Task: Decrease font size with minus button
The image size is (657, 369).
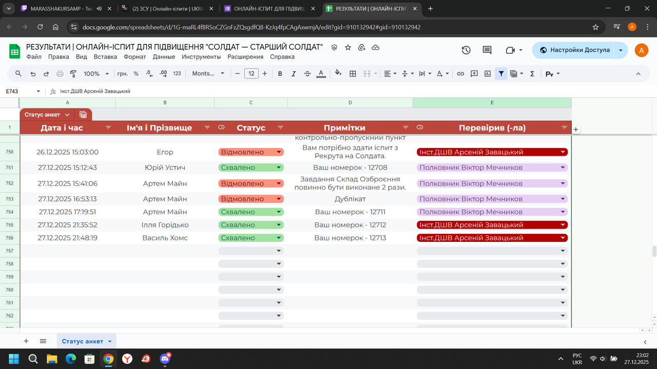Action: [238, 74]
